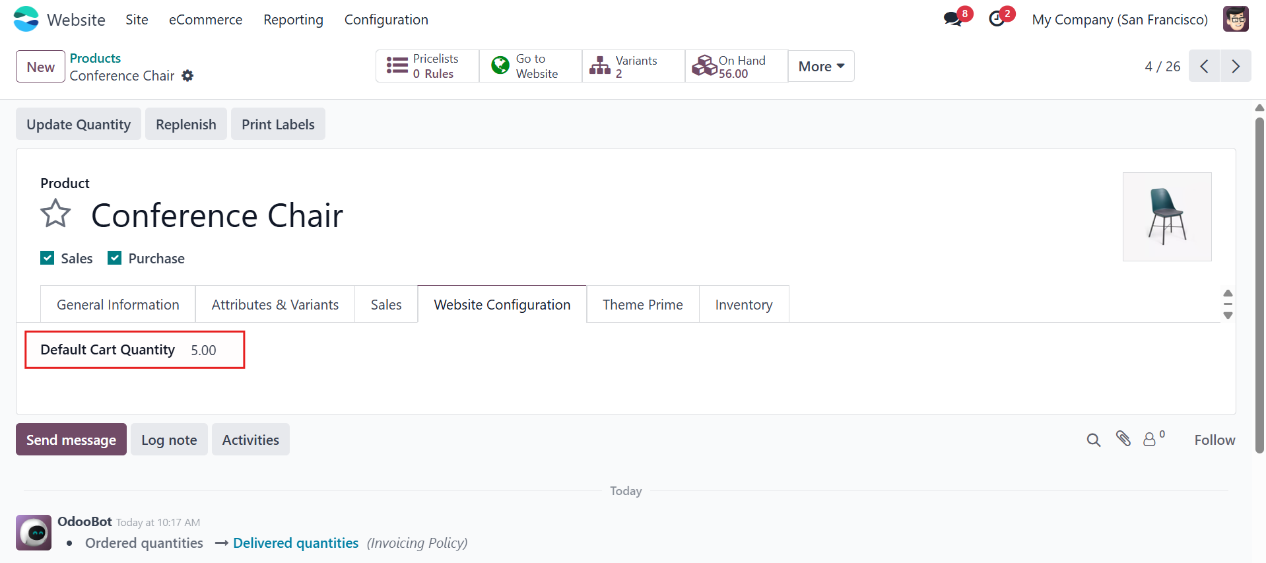Click the chair product image thumbnail
Screen dimensions: 1266x563
click(x=1167, y=216)
